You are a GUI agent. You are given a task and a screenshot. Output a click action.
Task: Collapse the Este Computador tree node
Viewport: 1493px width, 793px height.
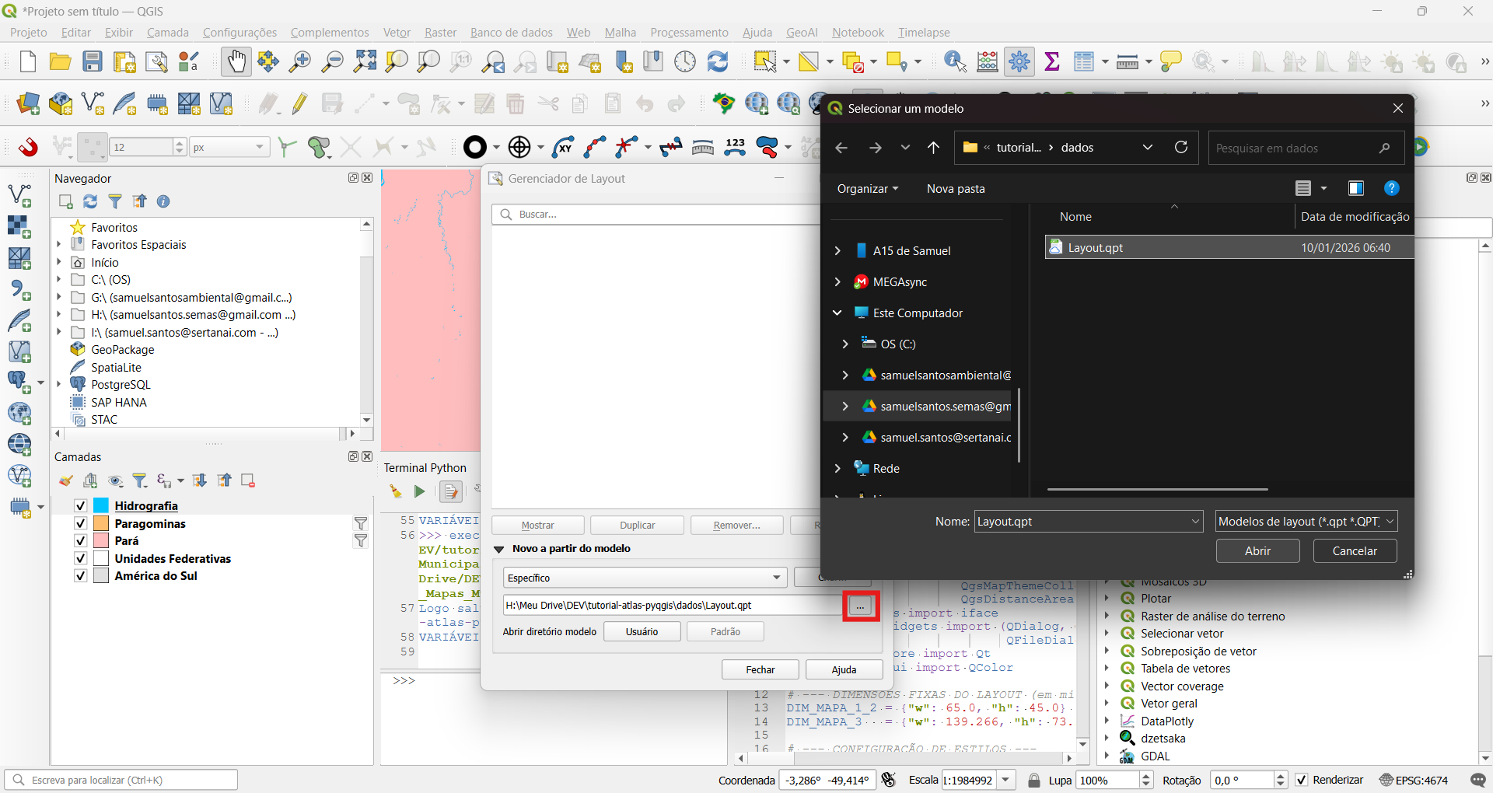837,313
